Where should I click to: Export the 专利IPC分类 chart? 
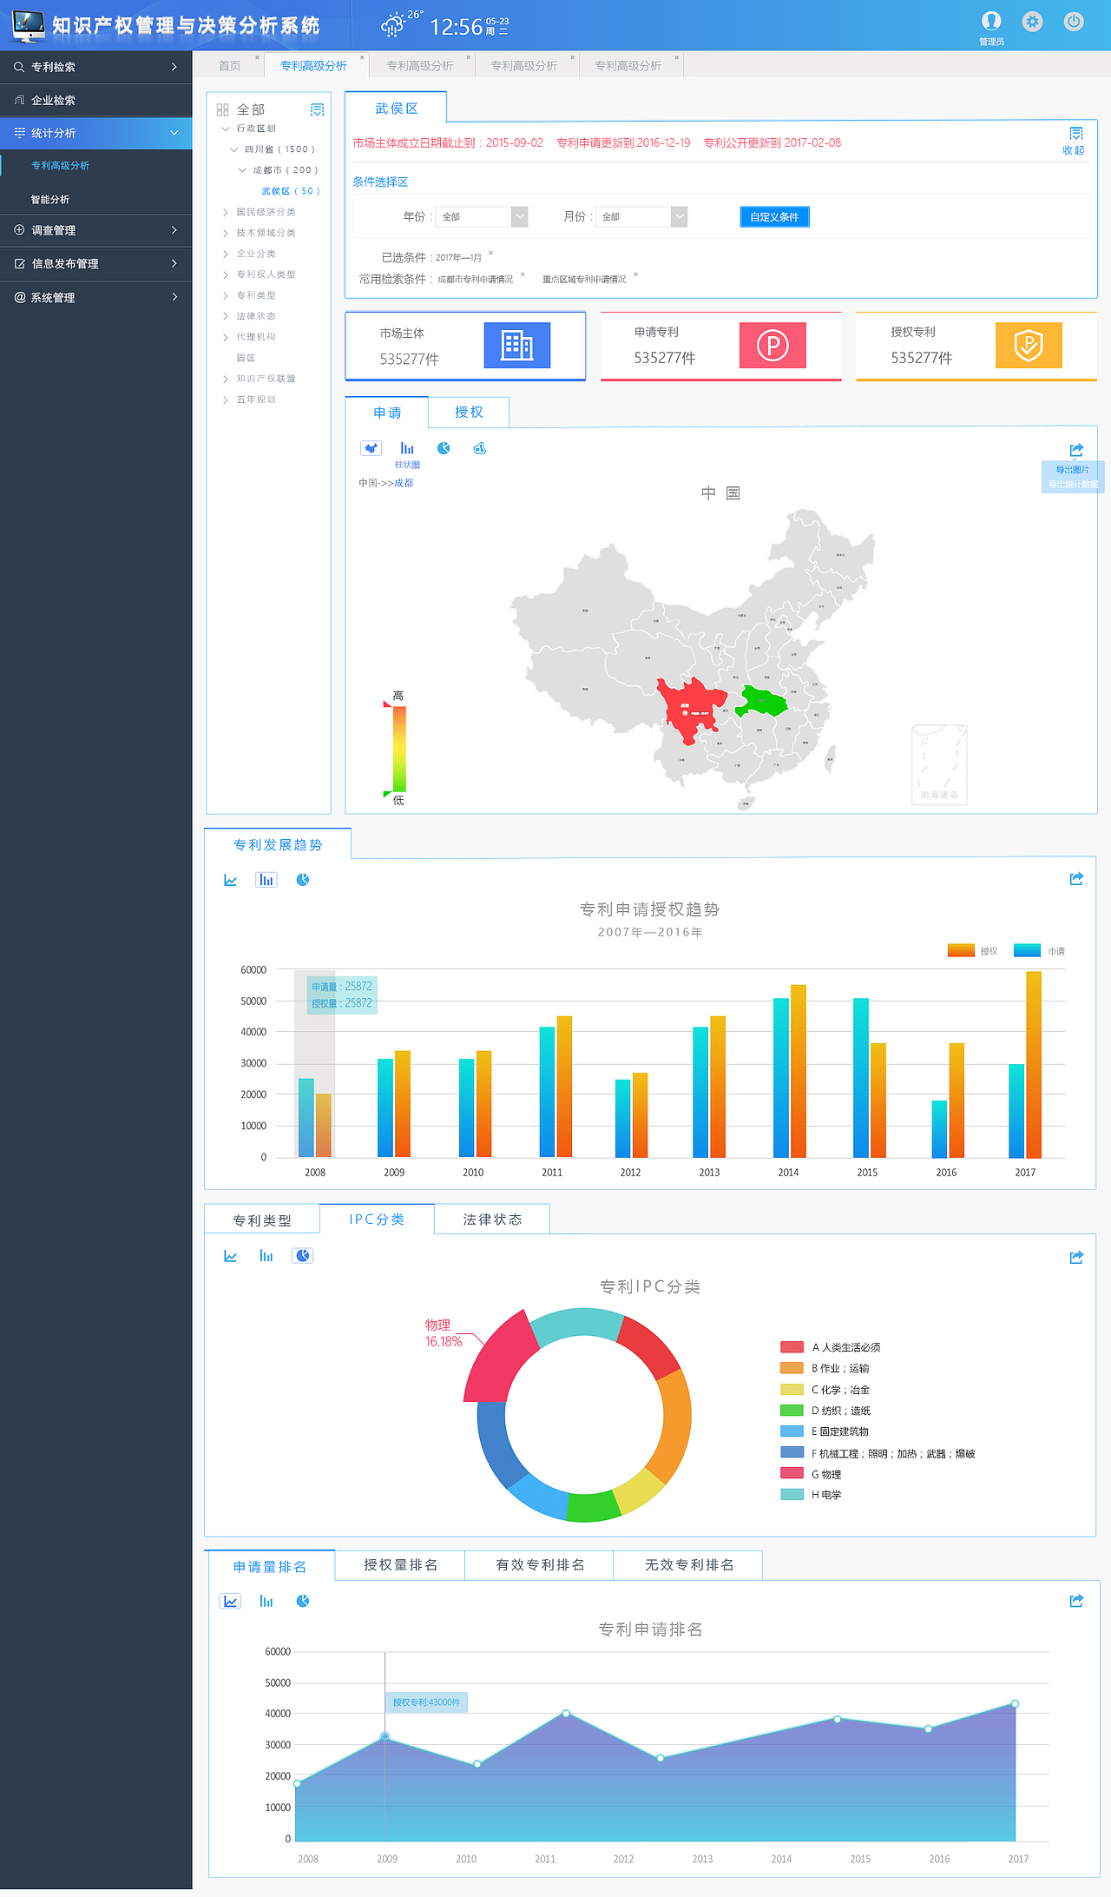click(x=1076, y=1257)
